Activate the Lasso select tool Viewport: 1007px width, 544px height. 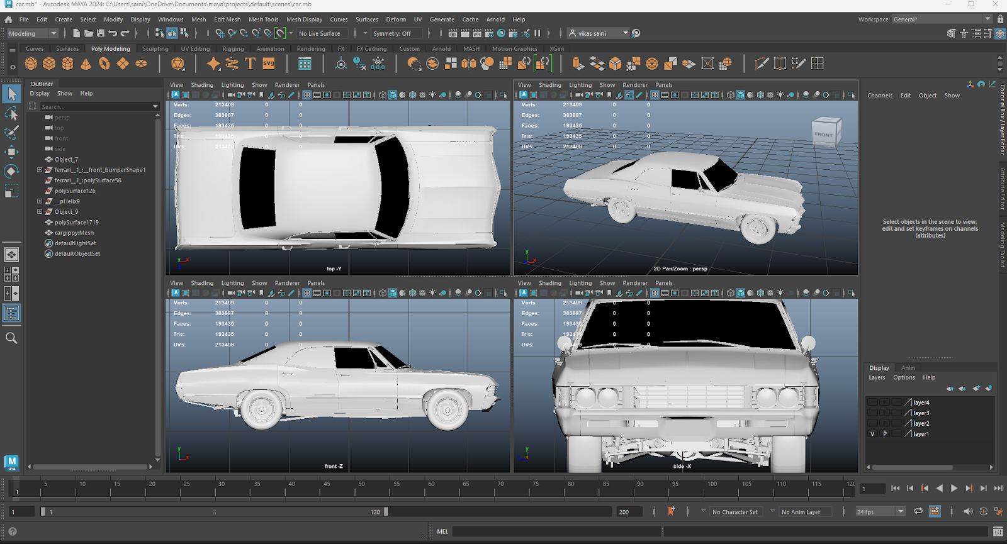tap(12, 114)
